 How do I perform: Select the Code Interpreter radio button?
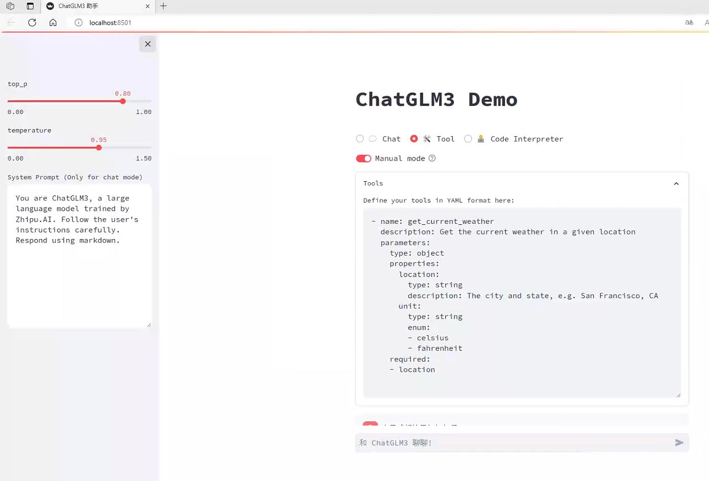(468, 139)
